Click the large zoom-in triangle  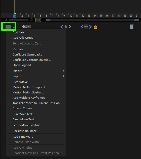click(31, 20)
